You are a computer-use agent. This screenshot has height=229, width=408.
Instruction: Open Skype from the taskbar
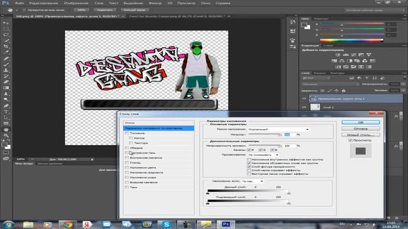pyautogui.click(x=166, y=224)
